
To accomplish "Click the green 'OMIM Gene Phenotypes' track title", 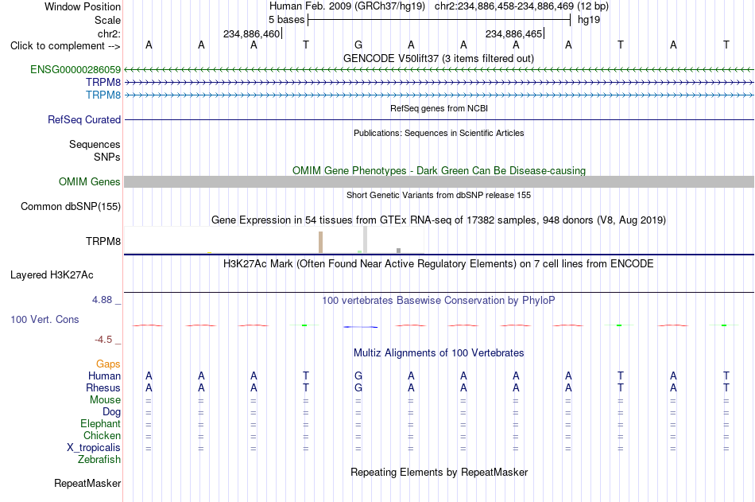I will click(439, 171).
